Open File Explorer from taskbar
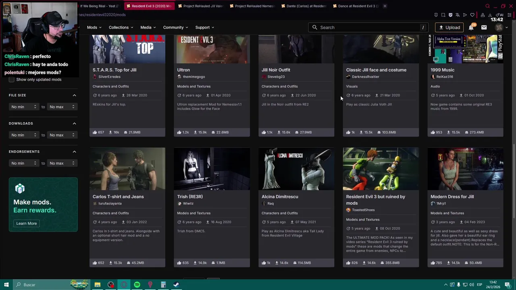This screenshot has height=290, width=516. pos(98,285)
